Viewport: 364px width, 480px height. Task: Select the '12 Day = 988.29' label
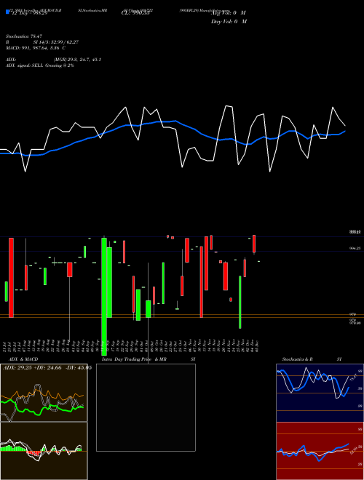coord(28,14)
